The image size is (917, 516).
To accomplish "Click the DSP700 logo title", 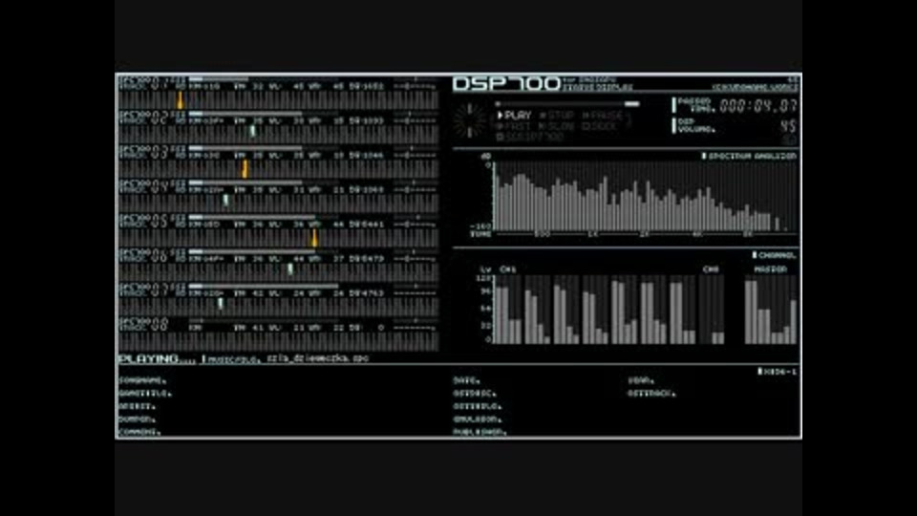I will pos(506,84).
